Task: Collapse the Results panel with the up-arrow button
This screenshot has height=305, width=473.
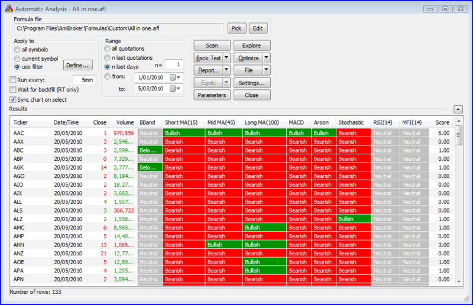Action: 458,109
